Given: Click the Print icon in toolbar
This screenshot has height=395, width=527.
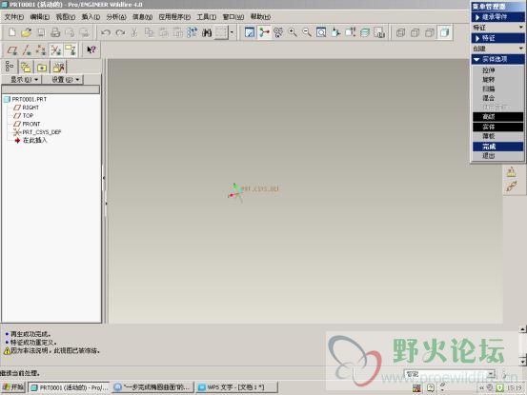Looking at the screenshot, I should coord(55,32).
